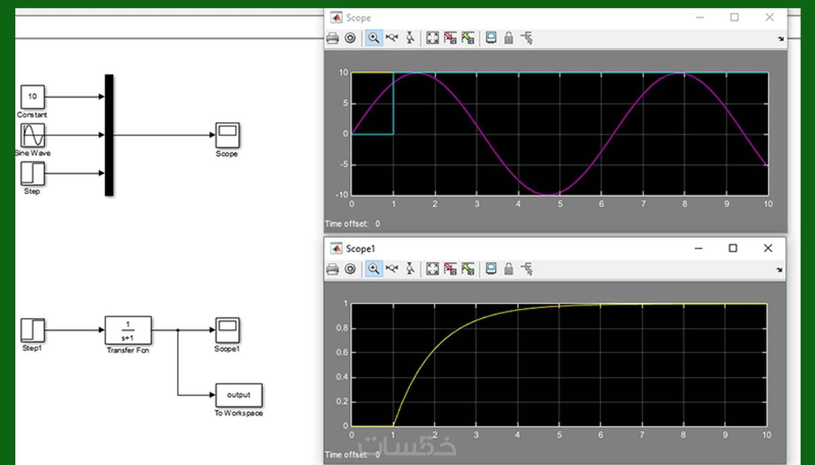The height and width of the screenshot is (465, 815).
Task: Maximize the Scope1 window
Action: click(733, 248)
